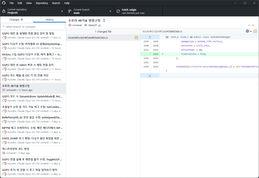Expand diff lines below using the down arrow
The image size is (259, 178).
[150, 76]
